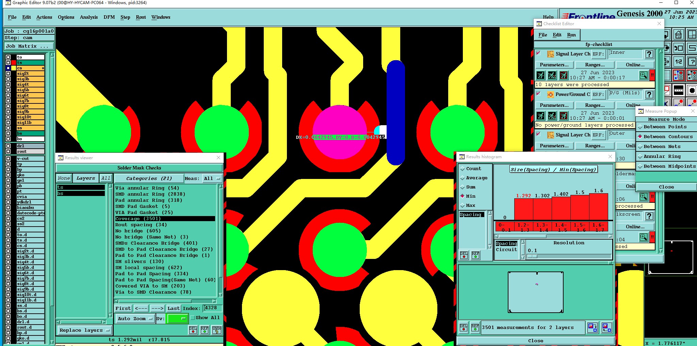
Task: Open Sv green color dropdown
Action: click(177, 319)
